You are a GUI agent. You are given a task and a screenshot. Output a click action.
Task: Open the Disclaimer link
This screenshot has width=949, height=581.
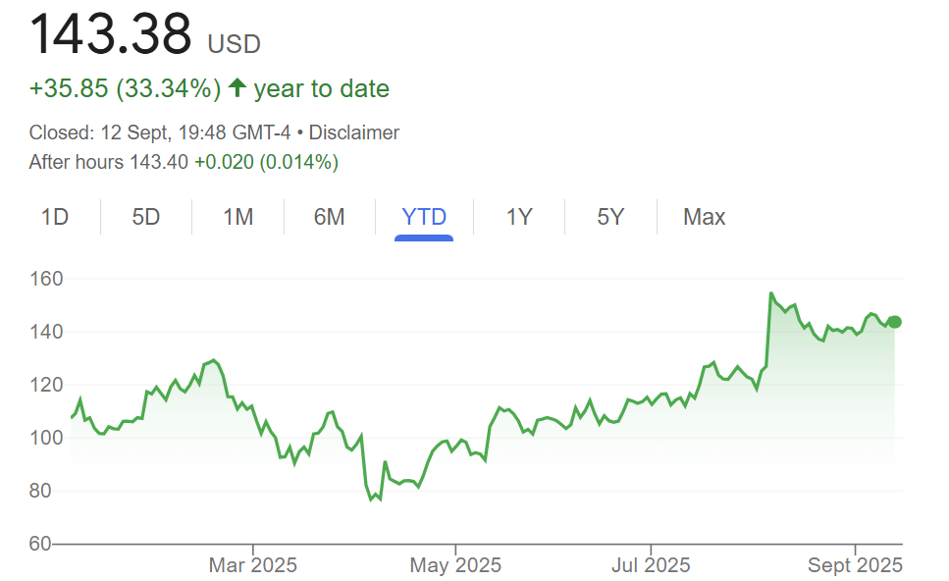[x=354, y=132]
